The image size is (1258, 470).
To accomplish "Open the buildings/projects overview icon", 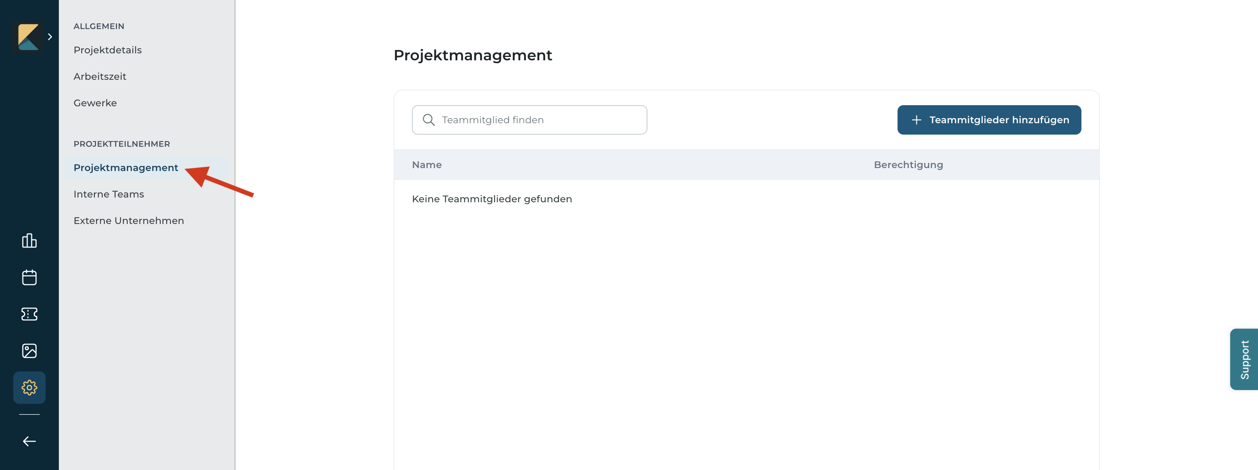I will tap(29, 241).
